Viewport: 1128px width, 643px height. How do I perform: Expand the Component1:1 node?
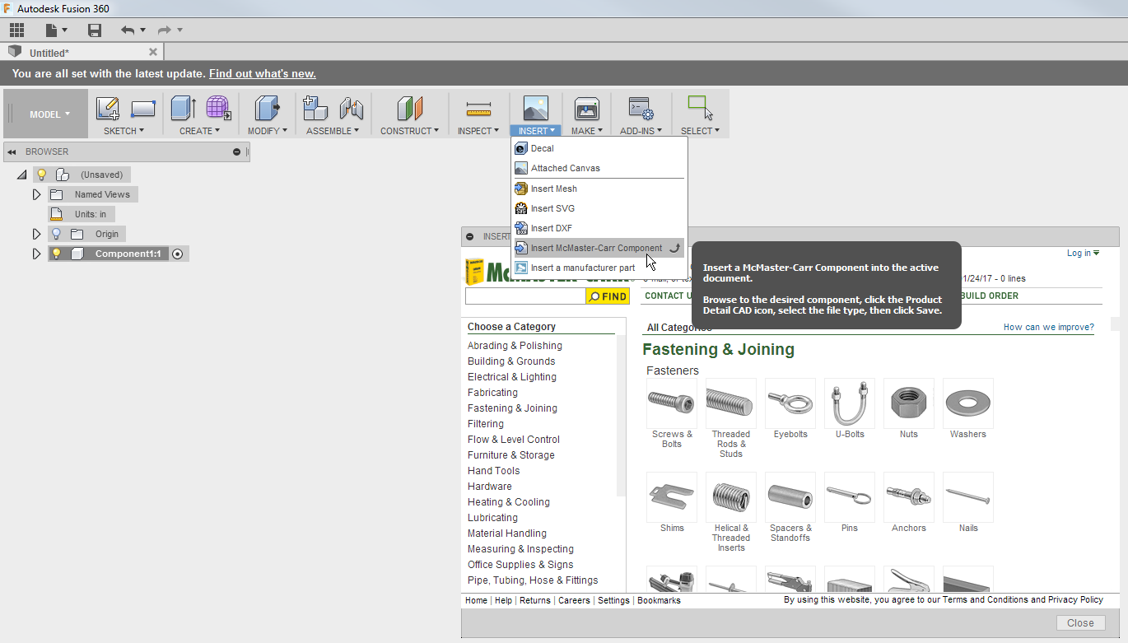click(x=36, y=254)
